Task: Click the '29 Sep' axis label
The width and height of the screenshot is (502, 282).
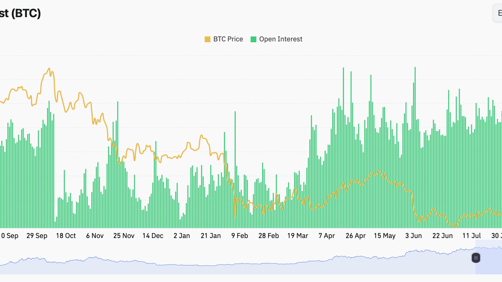Action: click(37, 236)
